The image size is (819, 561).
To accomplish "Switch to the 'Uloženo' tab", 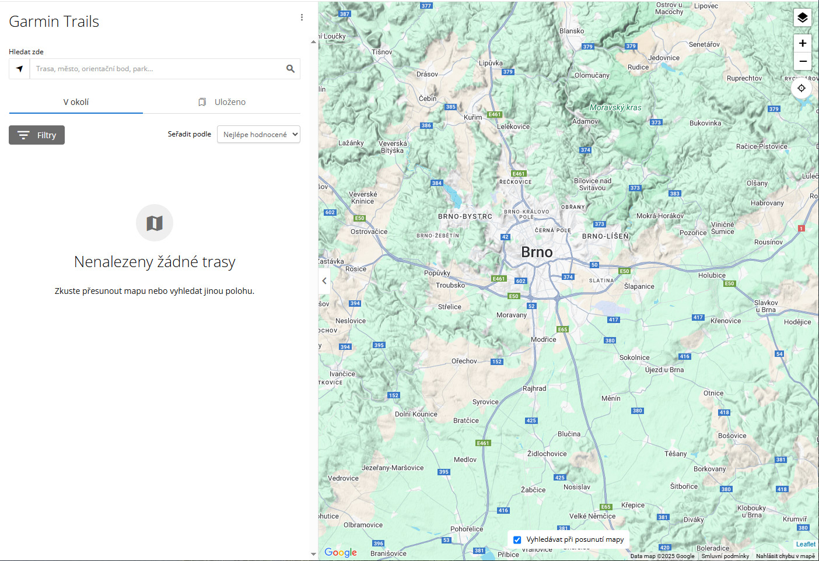I will 222,102.
